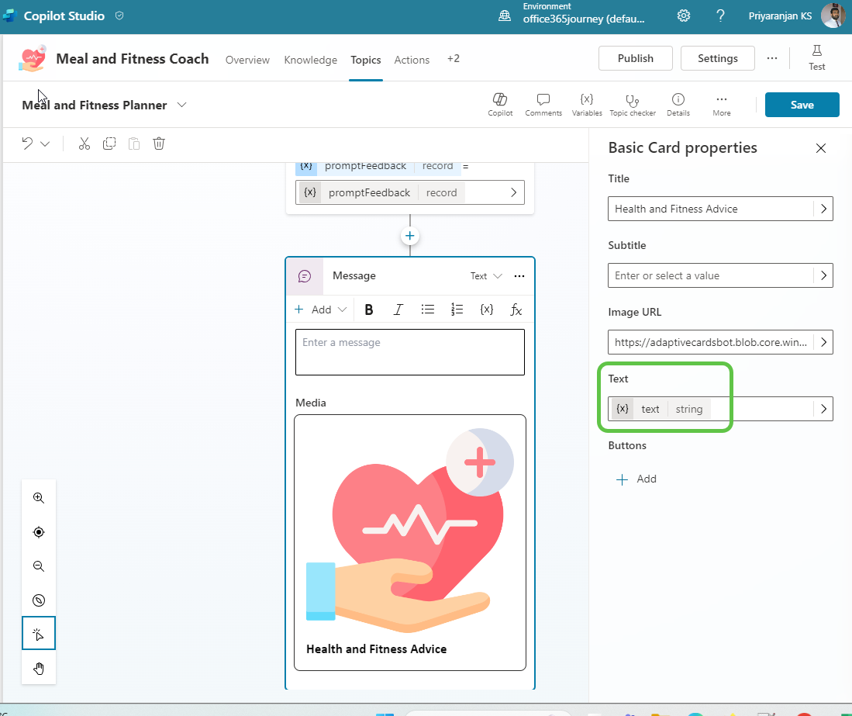Switch to the Knowledge tab
Viewport: 852px width, 716px height.
[310, 60]
